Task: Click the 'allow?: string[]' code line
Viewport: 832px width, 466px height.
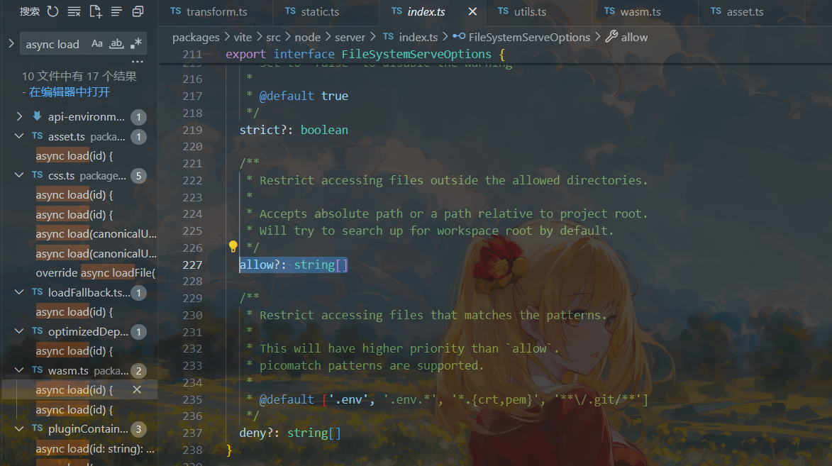Action: pos(294,265)
